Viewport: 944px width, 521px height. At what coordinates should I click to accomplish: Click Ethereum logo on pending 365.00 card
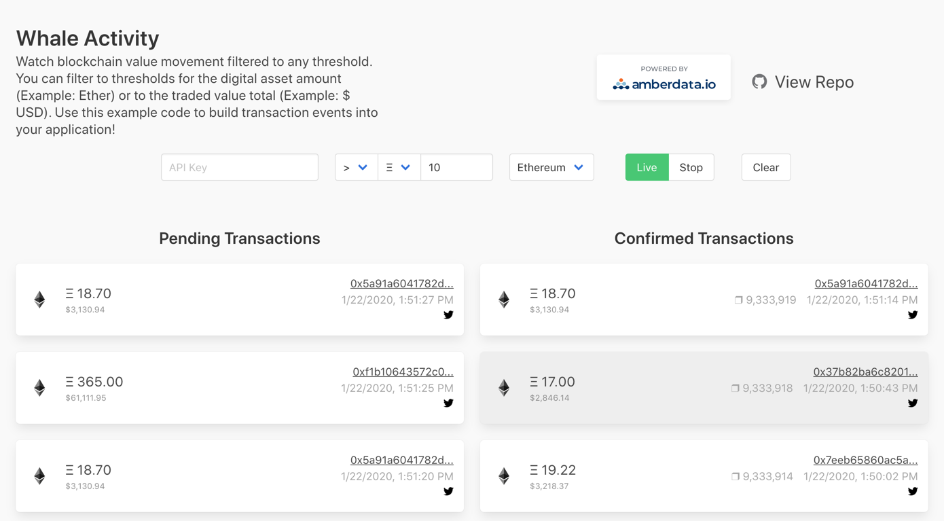coord(40,388)
